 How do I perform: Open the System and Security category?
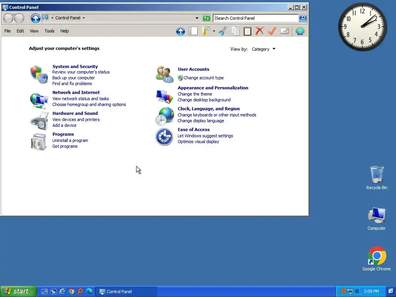coord(75,67)
